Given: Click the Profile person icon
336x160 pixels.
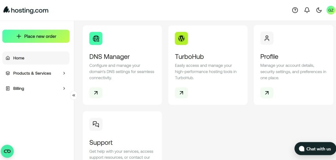Looking at the screenshot, I should [x=267, y=38].
